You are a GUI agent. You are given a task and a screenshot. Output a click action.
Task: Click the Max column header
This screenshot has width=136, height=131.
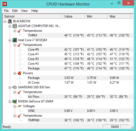119,16
